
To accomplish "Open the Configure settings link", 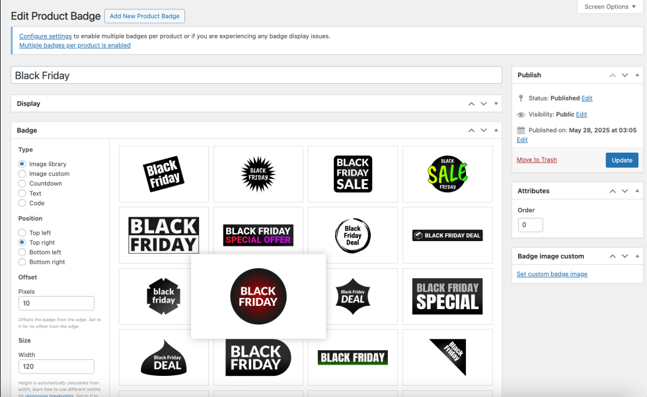I will click(x=46, y=36).
